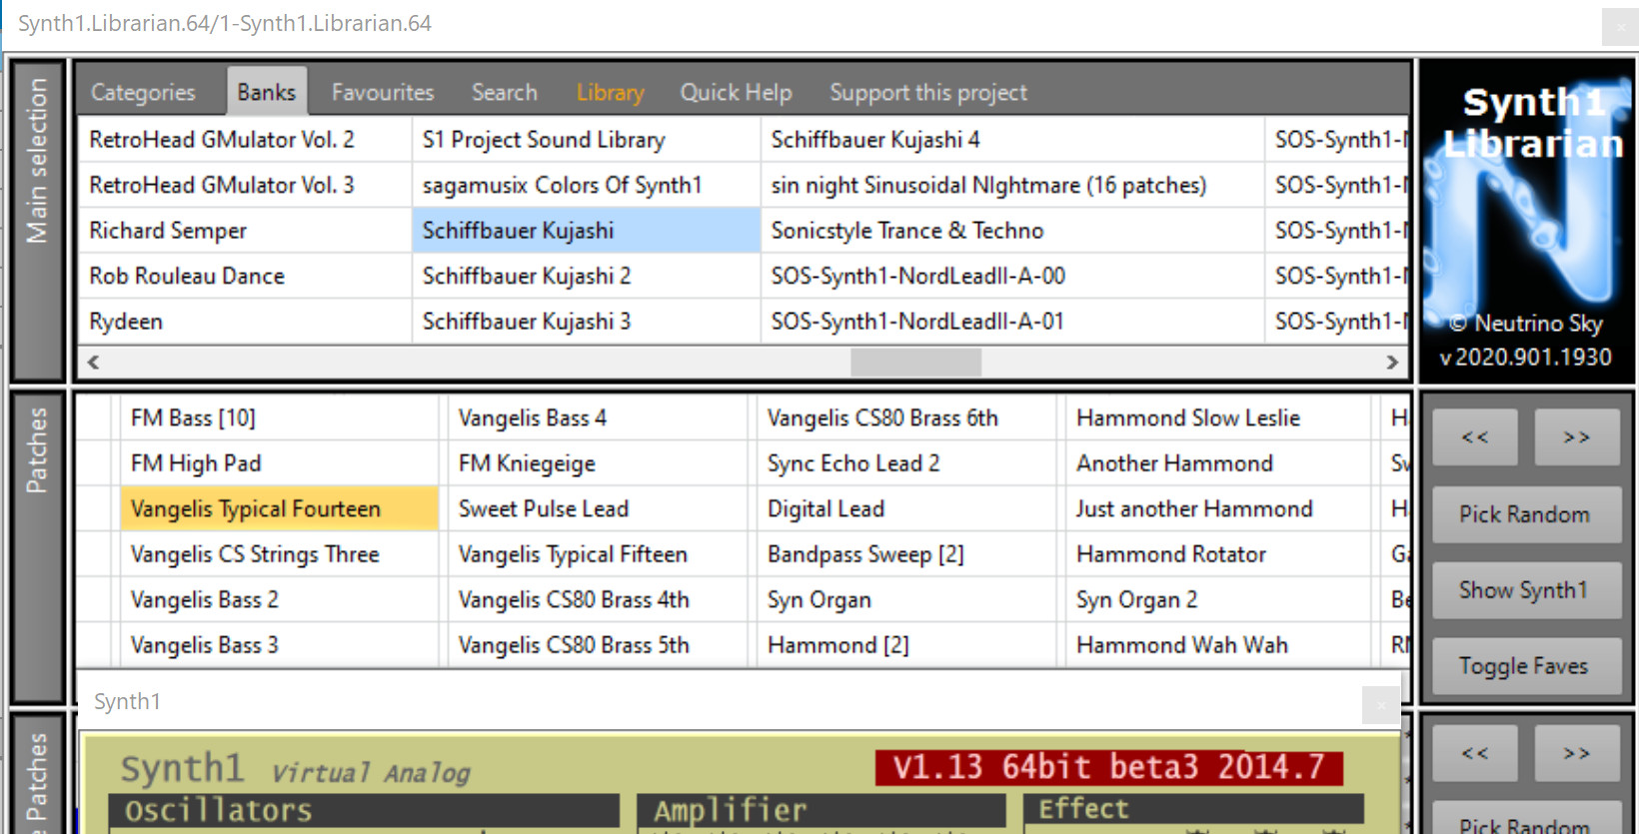
Task: Load Vangelis CS Strings Three patch
Action: [279, 555]
